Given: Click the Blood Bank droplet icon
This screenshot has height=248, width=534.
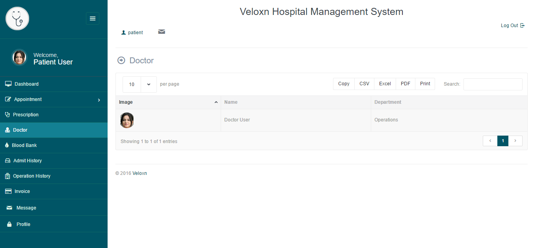Looking at the screenshot, I should tap(7, 145).
